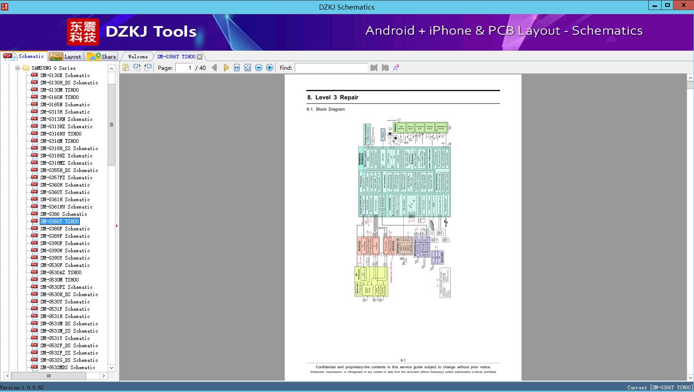This screenshot has height=392, width=694.
Task: Click the tree horizontal scroll right arrow
Action: tap(104, 376)
